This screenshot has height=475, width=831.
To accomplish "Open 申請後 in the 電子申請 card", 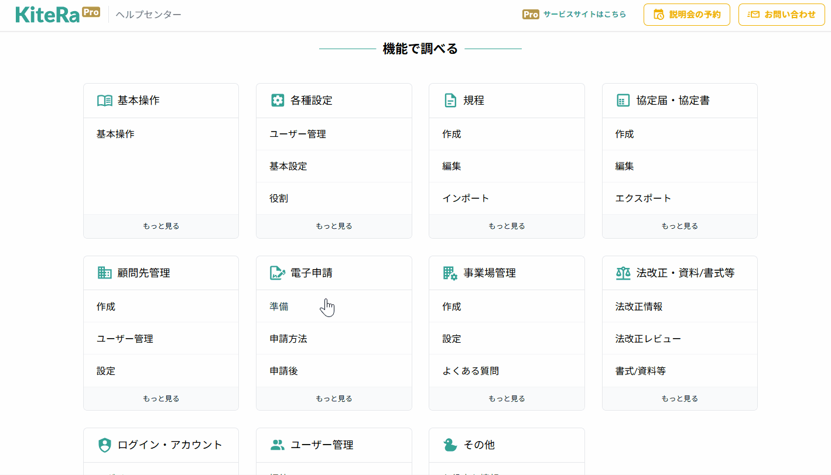I will tap(283, 371).
